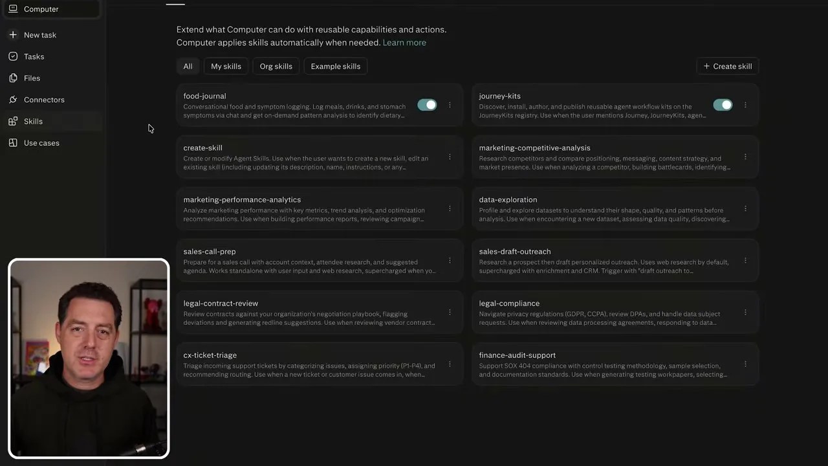The width and height of the screenshot is (828, 466).
Task: Select the All skills filter tab
Action: click(188, 66)
